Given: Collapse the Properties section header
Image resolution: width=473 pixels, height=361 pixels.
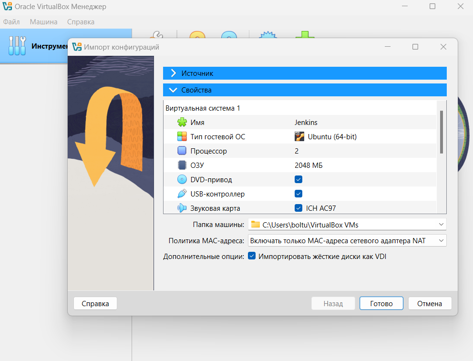Looking at the screenshot, I should click(305, 90).
